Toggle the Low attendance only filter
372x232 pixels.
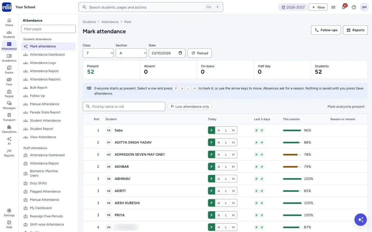190,106
